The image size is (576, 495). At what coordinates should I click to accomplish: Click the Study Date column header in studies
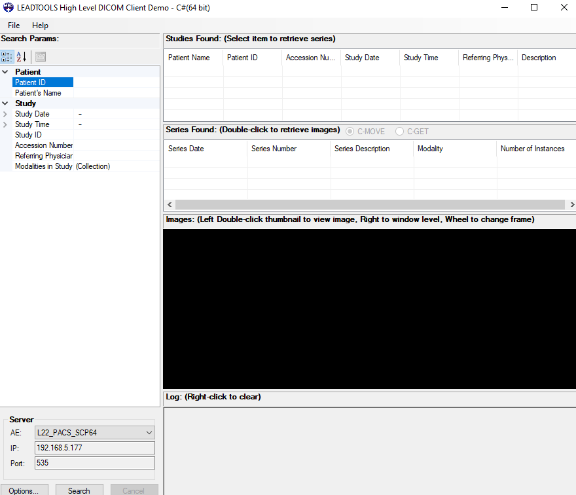click(370, 58)
